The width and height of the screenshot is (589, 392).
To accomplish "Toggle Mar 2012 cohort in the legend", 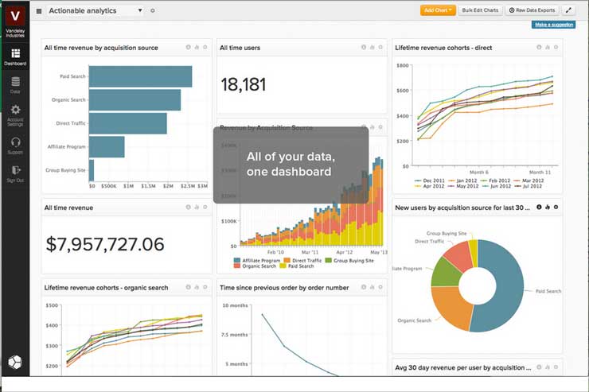I will (x=529, y=180).
